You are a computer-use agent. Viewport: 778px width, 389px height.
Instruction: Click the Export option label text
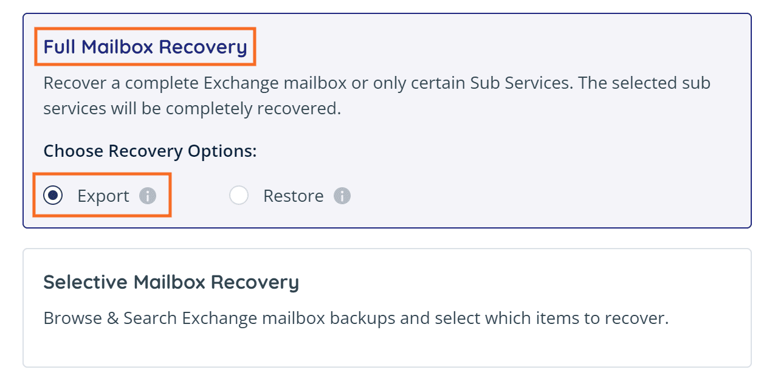tap(103, 196)
